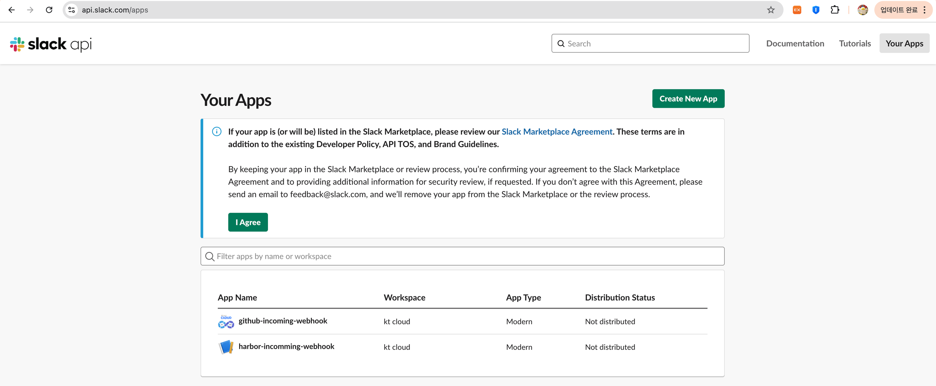Click the App Type column header
This screenshot has width=936, height=386.
(x=524, y=298)
